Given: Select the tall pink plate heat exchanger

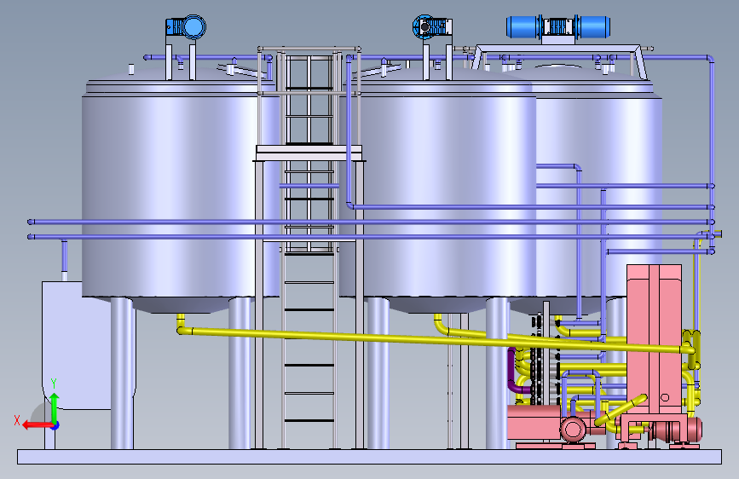Looking at the screenshot, I should pyautogui.click(x=654, y=339).
